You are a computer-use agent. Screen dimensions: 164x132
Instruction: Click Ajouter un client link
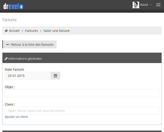pos(16,117)
